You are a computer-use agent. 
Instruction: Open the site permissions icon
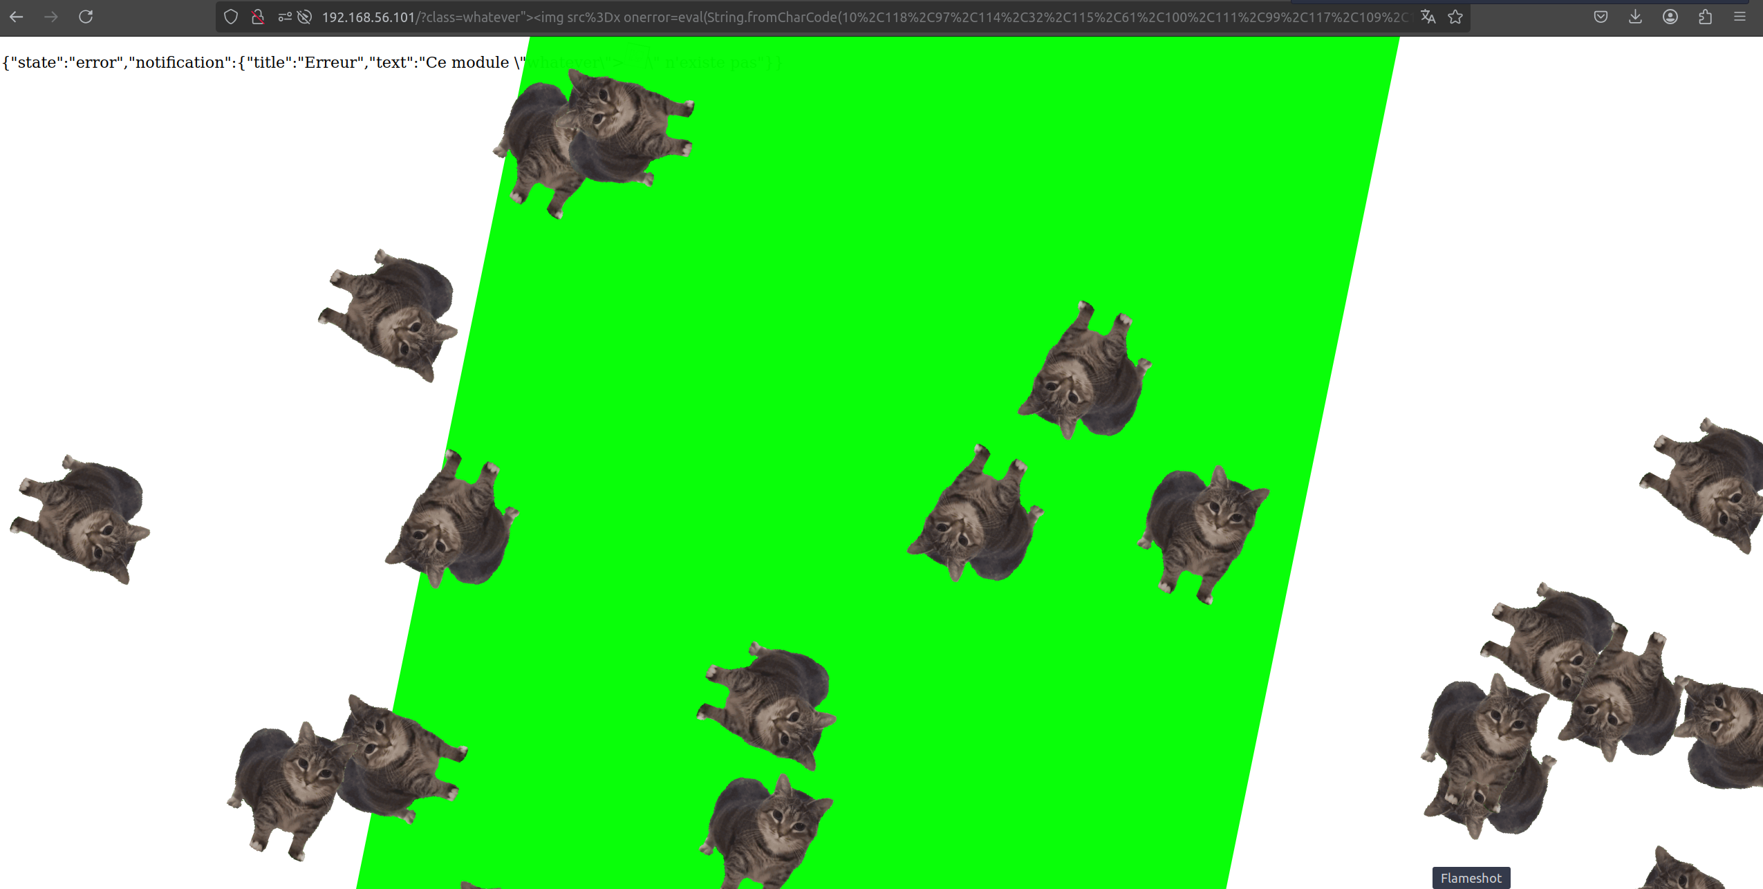point(285,17)
